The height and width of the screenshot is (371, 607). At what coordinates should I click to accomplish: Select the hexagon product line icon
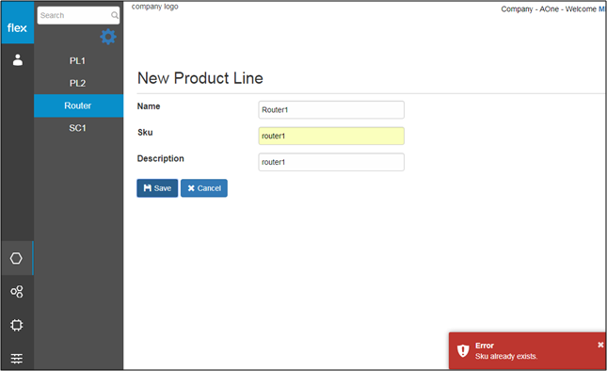pos(16,258)
